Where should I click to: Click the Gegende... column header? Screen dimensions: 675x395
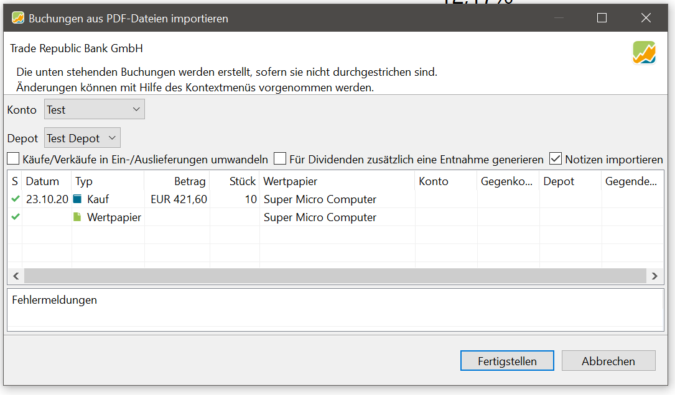click(632, 181)
